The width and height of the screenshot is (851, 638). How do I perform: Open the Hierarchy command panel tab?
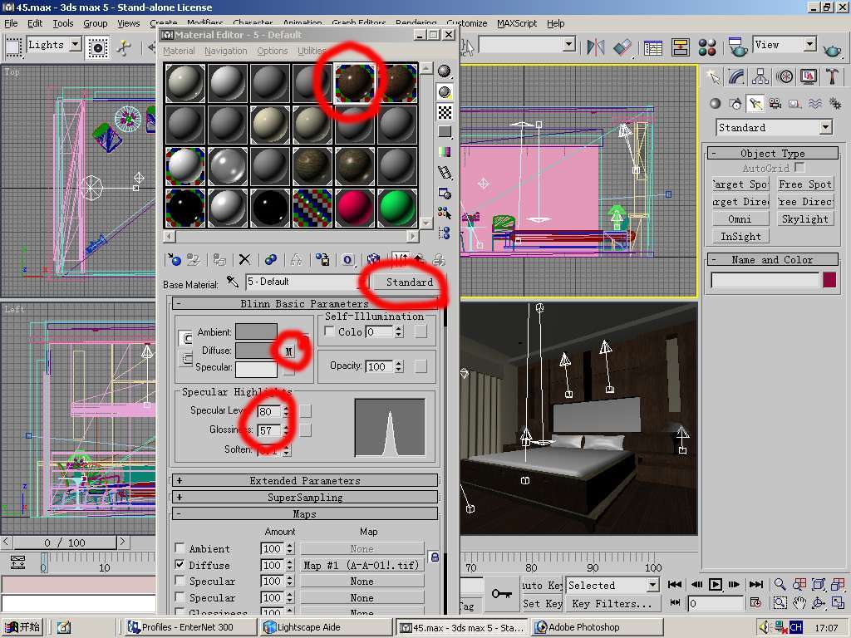760,76
